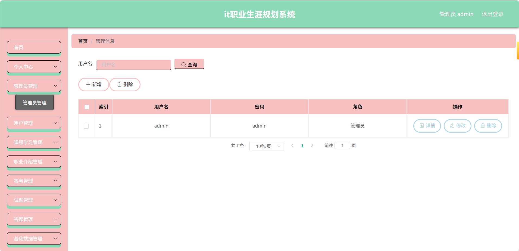
Task: Focus the 用户名 search input field
Action: click(134, 65)
